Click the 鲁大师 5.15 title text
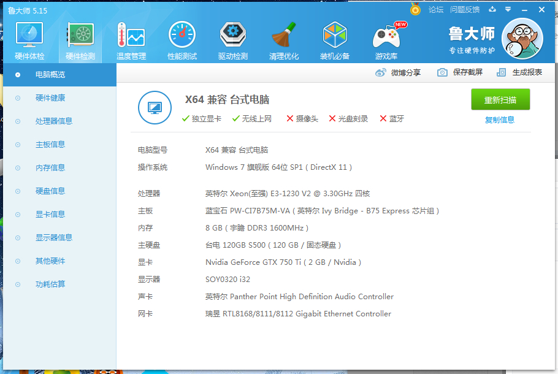Viewport: 558px width, 374px height. click(28, 10)
